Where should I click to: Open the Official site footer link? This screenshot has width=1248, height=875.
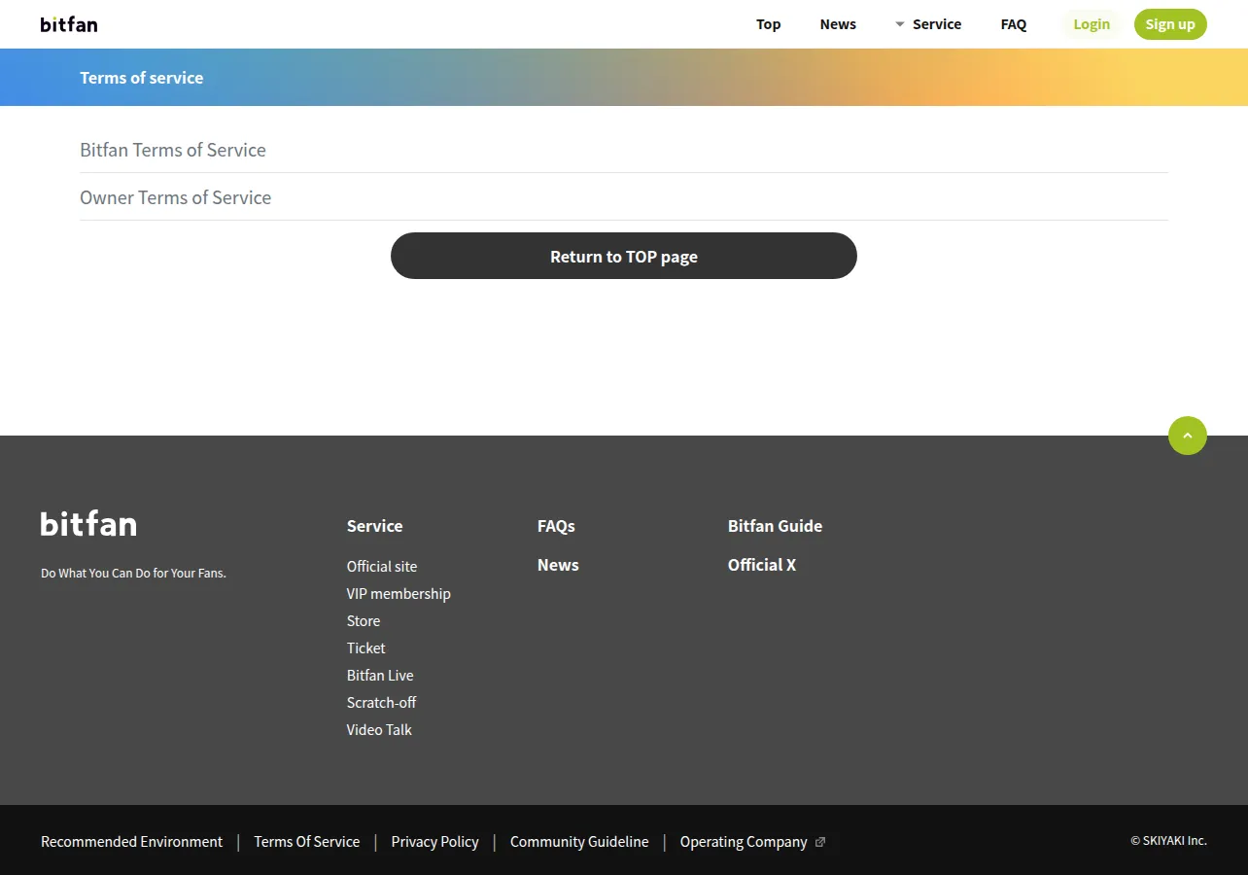pos(382,566)
